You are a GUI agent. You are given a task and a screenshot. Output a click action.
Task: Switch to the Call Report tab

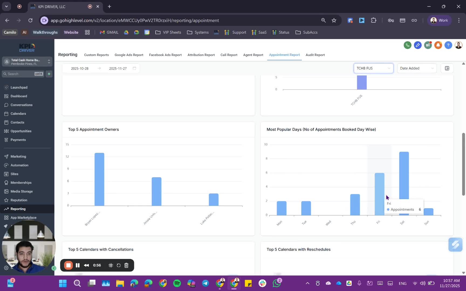point(229,55)
